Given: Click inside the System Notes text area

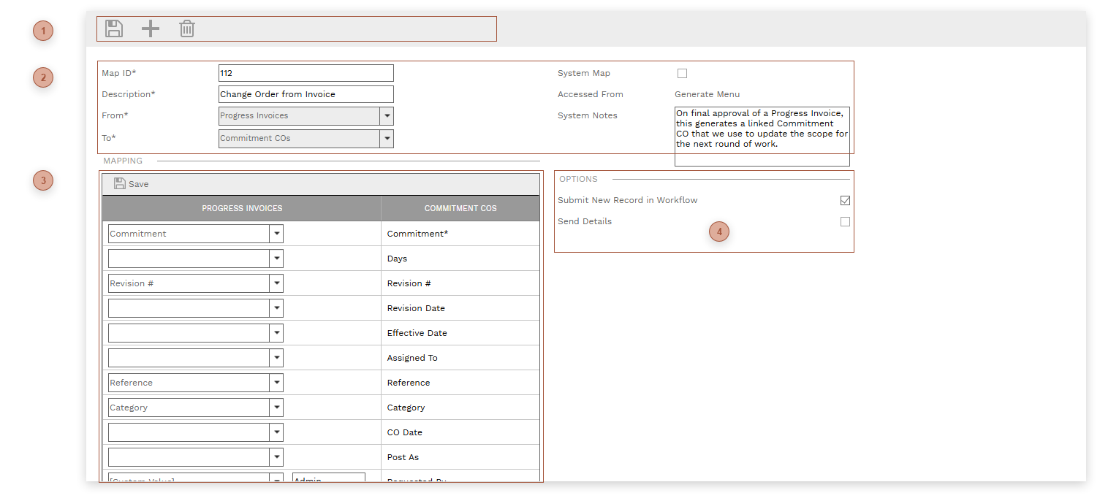Looking at the screenshot, I should click(x=762, y=136).
